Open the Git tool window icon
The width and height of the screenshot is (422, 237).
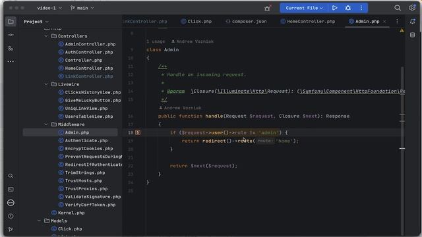pos(11,229)
